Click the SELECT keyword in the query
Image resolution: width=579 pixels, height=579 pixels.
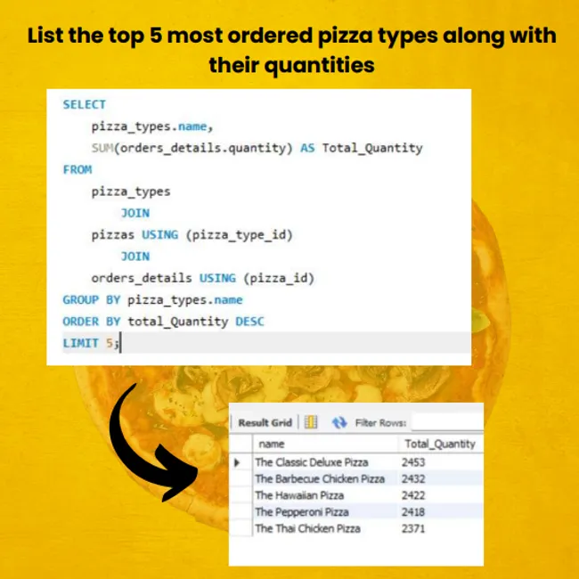click(85, 104)
